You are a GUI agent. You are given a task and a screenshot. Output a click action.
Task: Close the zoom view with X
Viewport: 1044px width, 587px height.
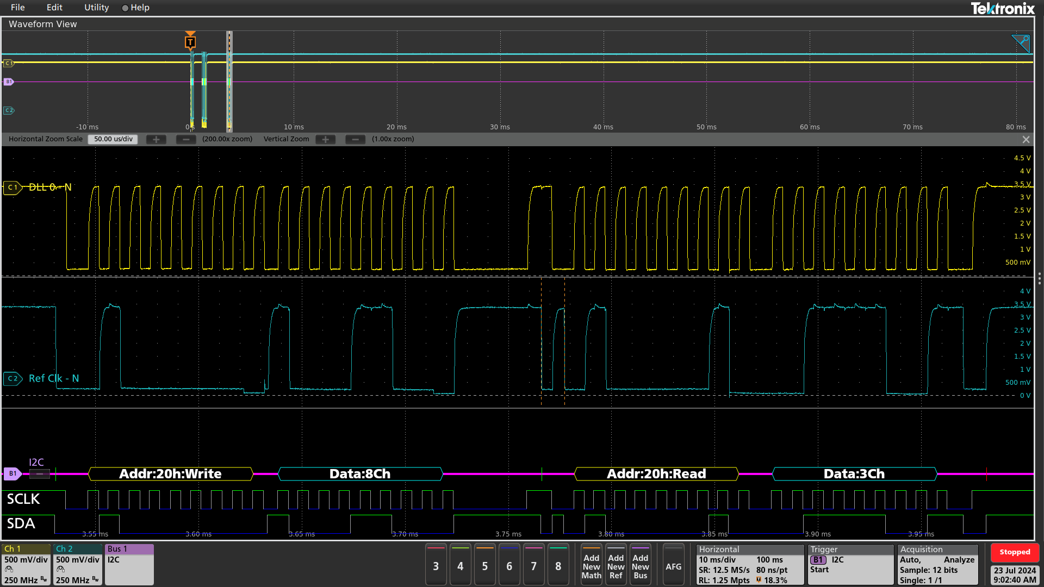point(1026,140)
